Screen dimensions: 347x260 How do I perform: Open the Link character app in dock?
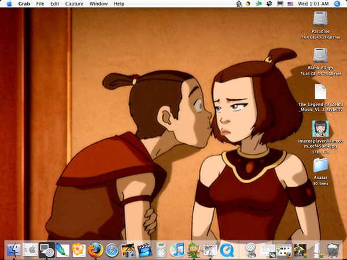194,250
